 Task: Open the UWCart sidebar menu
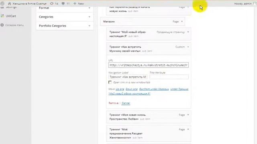coord(11,16)
